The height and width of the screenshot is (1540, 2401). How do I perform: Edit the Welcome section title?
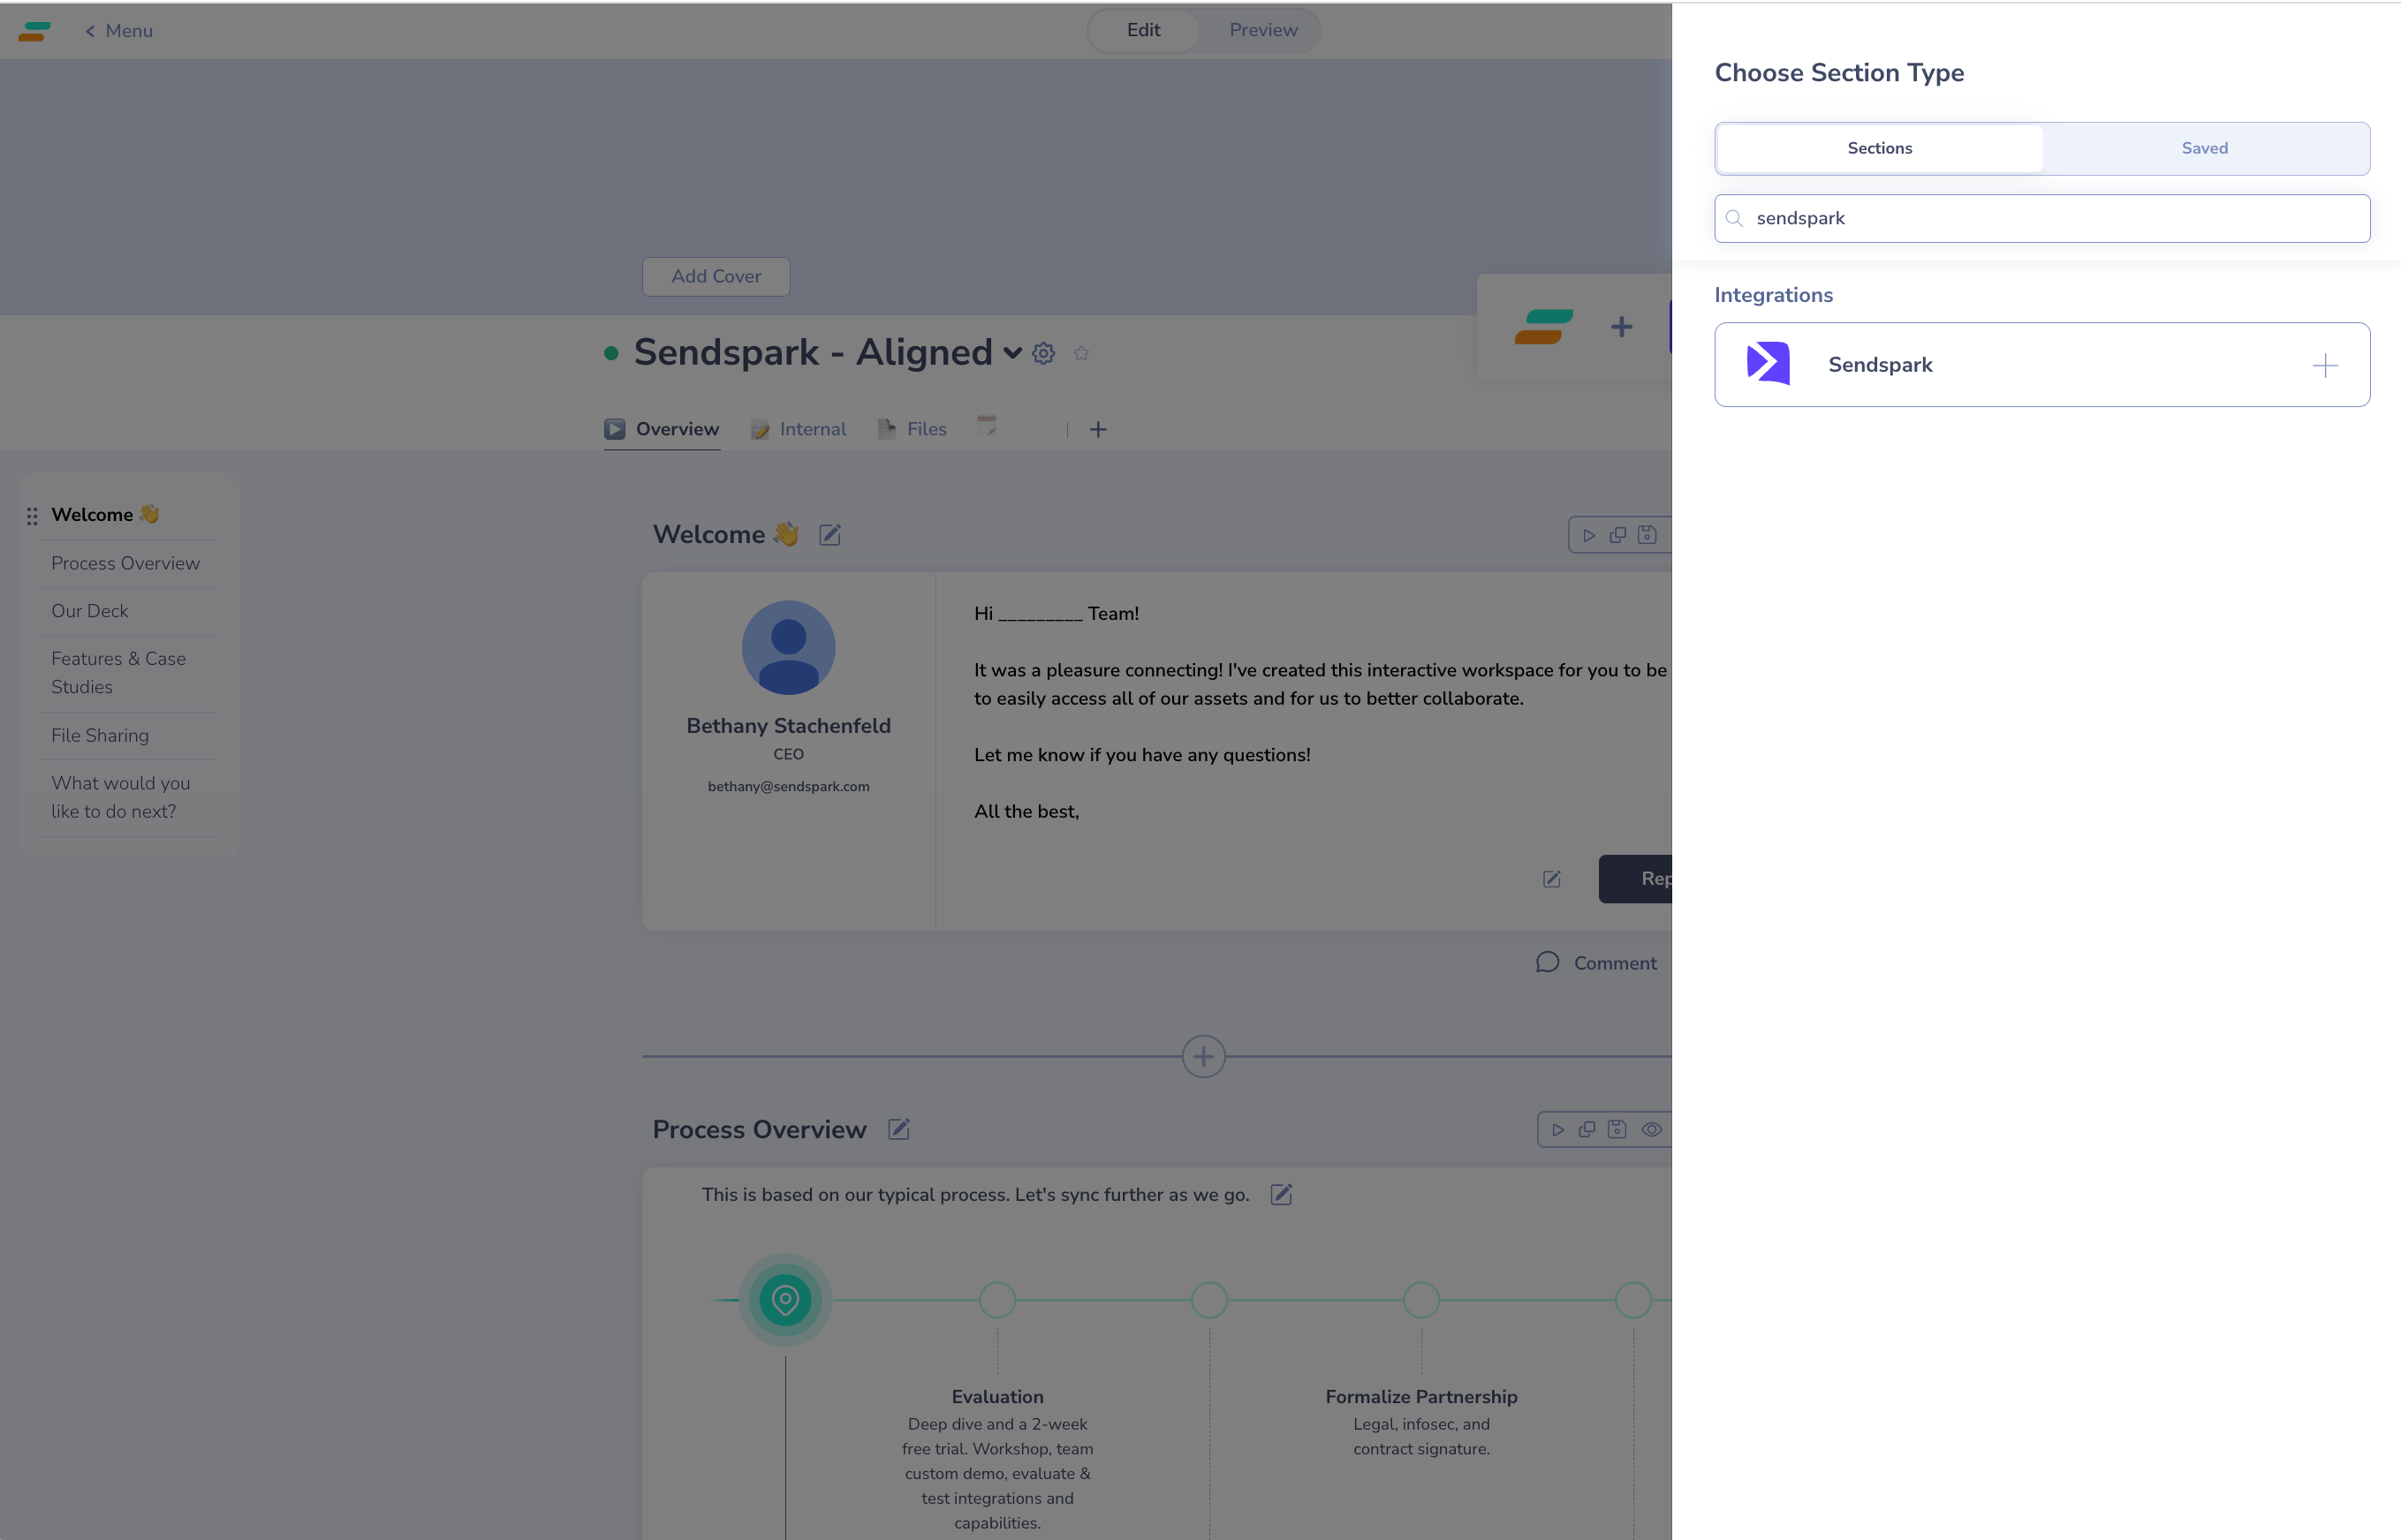tap(830, 535)
